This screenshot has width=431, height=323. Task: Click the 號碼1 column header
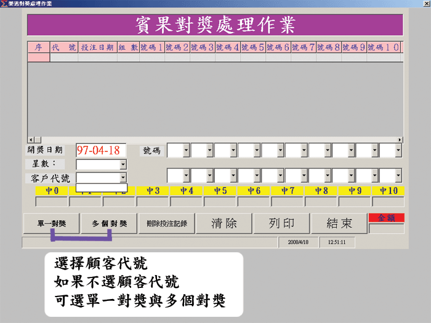point(151,47)
